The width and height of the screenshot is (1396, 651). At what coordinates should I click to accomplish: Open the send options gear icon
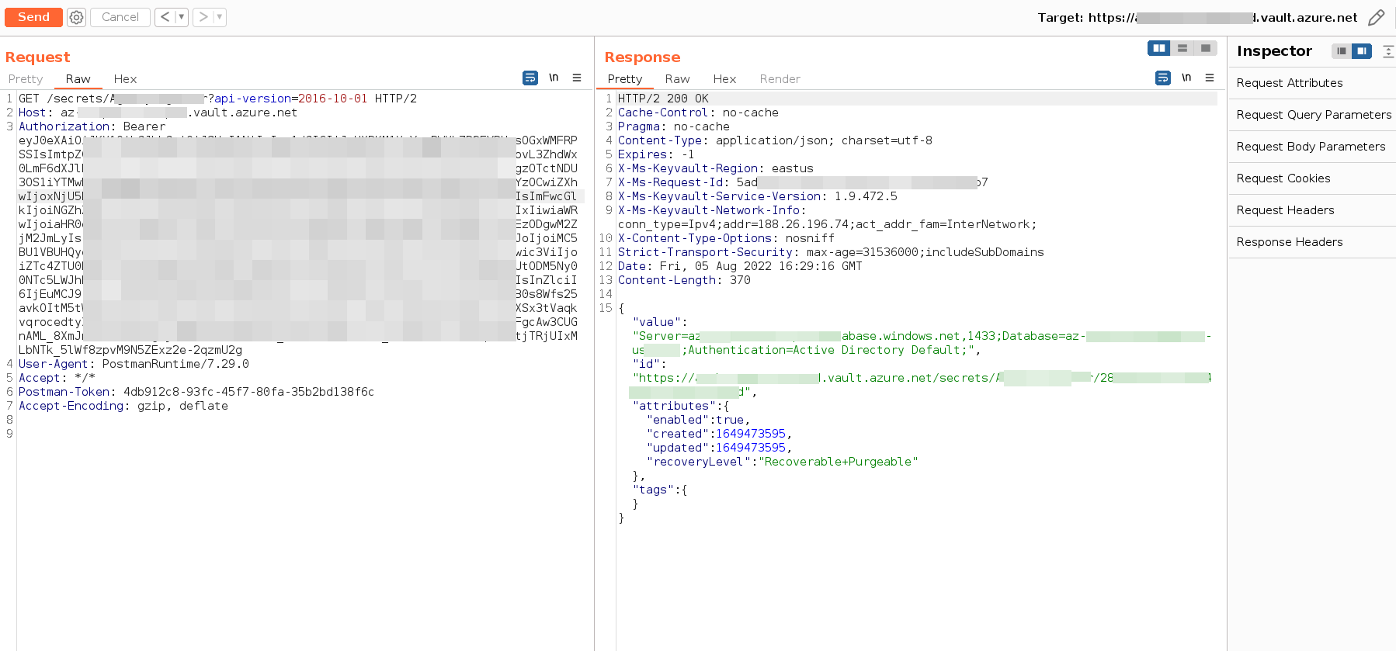click(76, 17)
